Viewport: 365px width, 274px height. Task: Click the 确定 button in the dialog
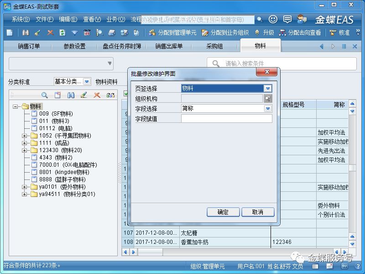tap(223, 212)
